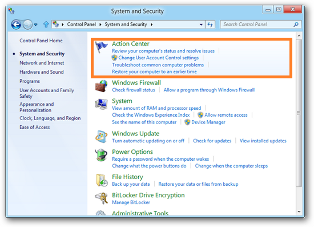This screenshot has width=314, height=227.
Task: Change when the computer sleeps
Action: click(x=231, y=166)
